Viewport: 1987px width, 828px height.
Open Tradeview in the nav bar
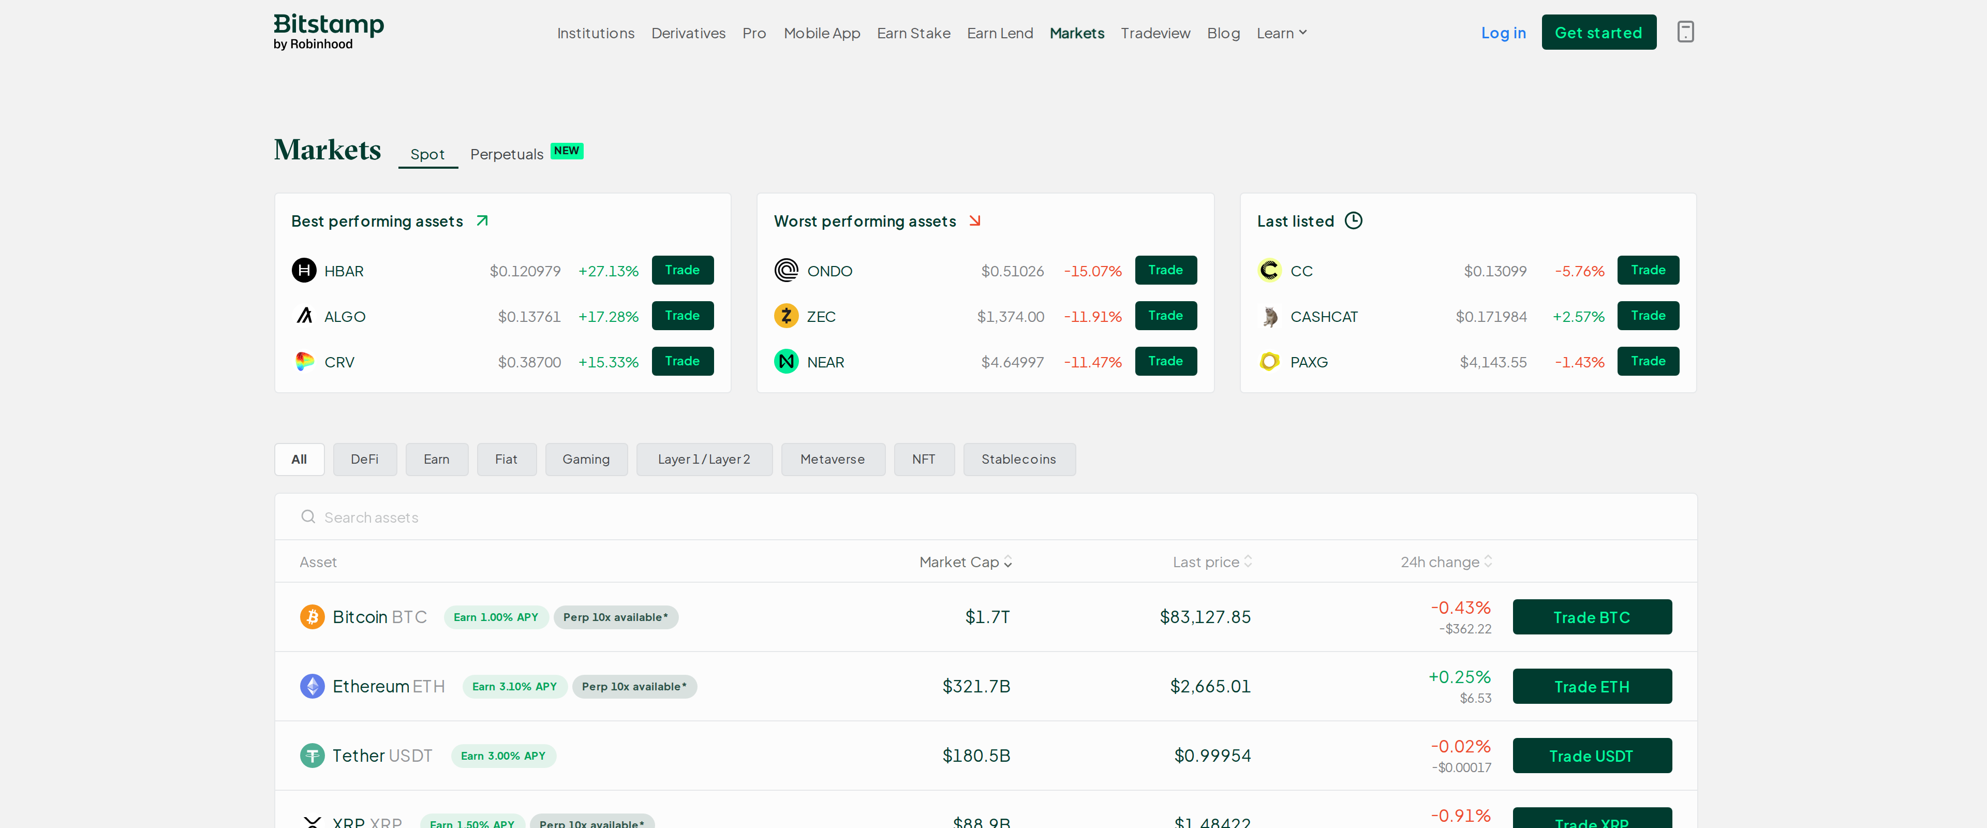pyautogui.click(x=1155, y=33)
